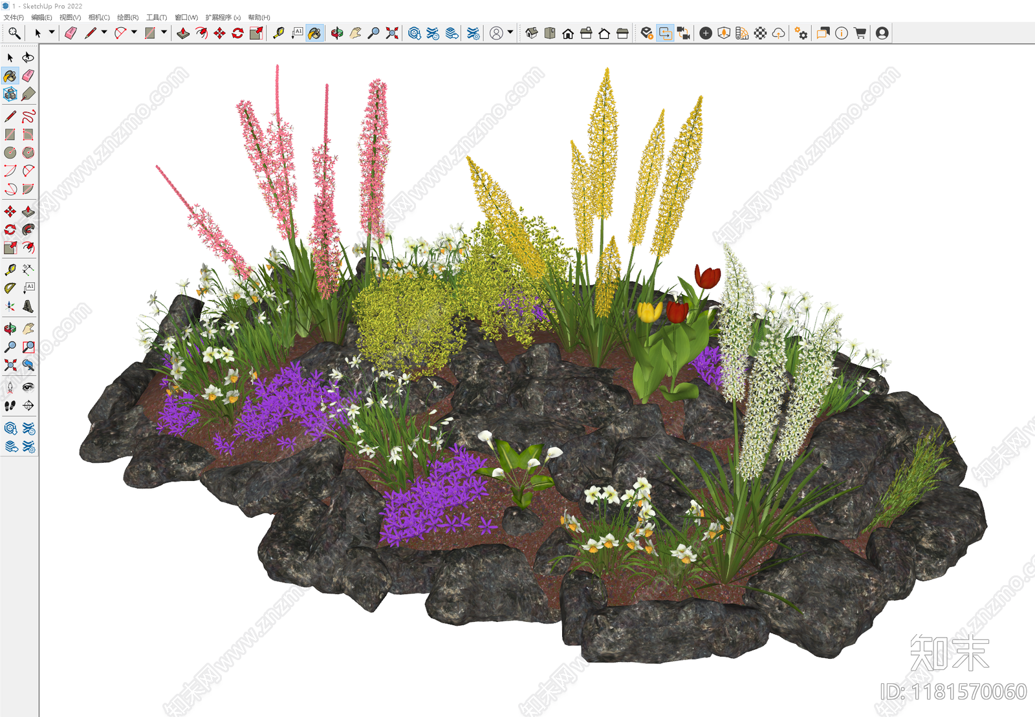Screen dimensions: 1035x717
Task: Choose the Move tool in top toolbar
Action: (x=220, y=33)
